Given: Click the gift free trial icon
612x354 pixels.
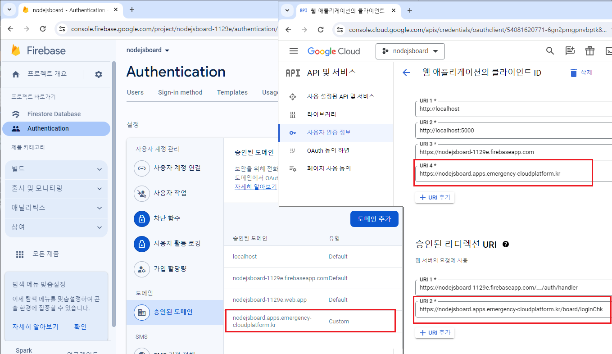Looking at the screenshot, I should (590, 51).
